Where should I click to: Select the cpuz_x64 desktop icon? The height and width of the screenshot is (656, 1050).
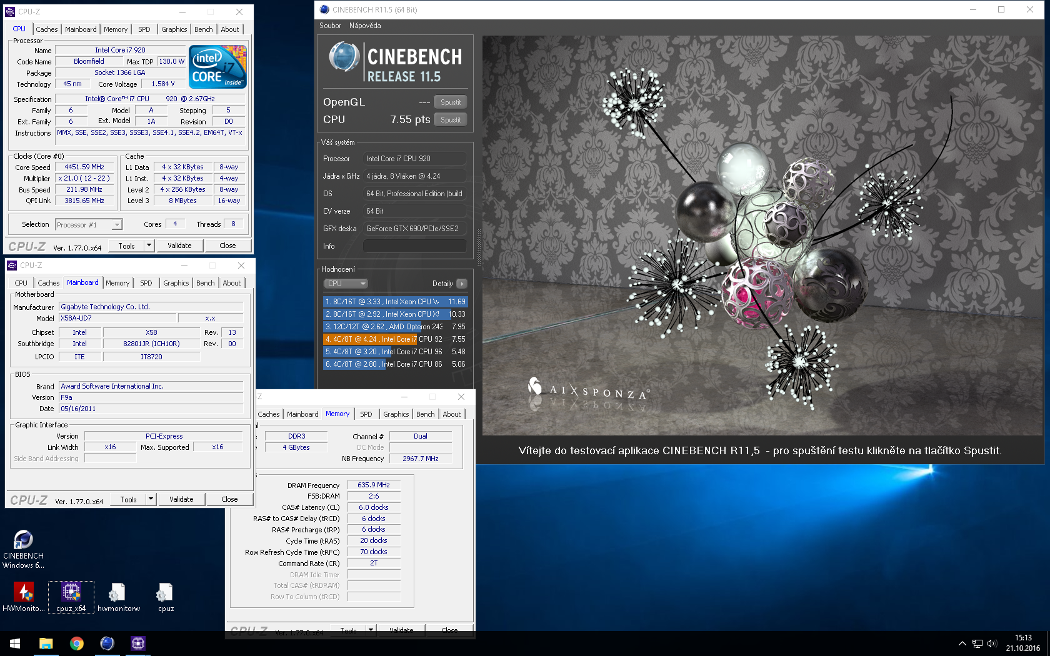71,597
